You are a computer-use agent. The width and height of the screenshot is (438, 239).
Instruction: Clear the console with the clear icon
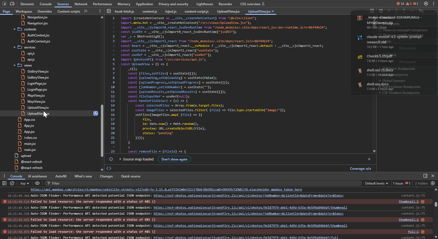pyautogui.click(x=12, y=183)
